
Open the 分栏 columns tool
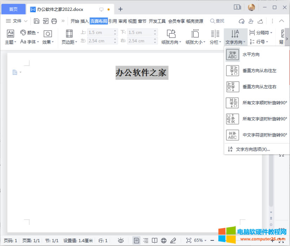click(215, 37)
